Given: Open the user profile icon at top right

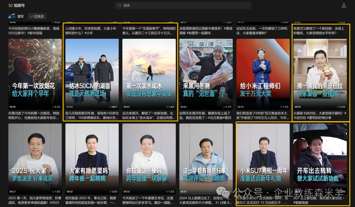Looking at the screenshot, I should [x=344, y=5].
